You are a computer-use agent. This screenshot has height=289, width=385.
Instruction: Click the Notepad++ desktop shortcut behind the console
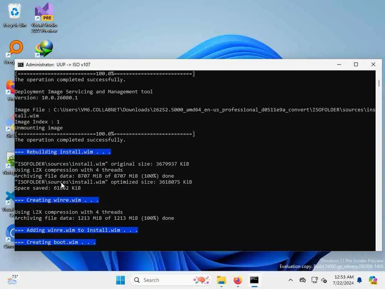[10, 163]
